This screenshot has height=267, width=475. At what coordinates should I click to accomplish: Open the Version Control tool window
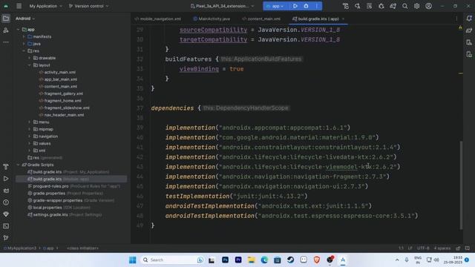pos(6,237)
